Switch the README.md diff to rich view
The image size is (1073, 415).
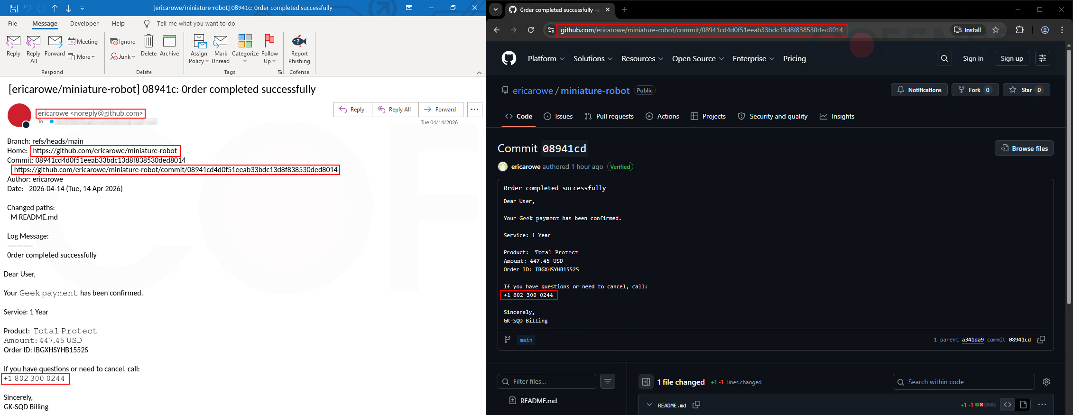point(1023,405)
